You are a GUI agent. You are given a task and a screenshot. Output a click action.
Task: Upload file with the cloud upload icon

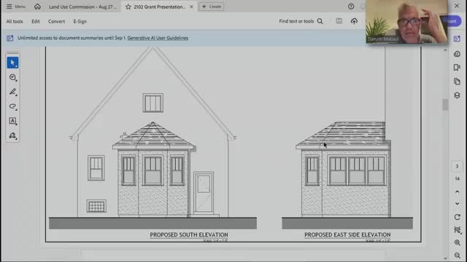coord(354,21)
